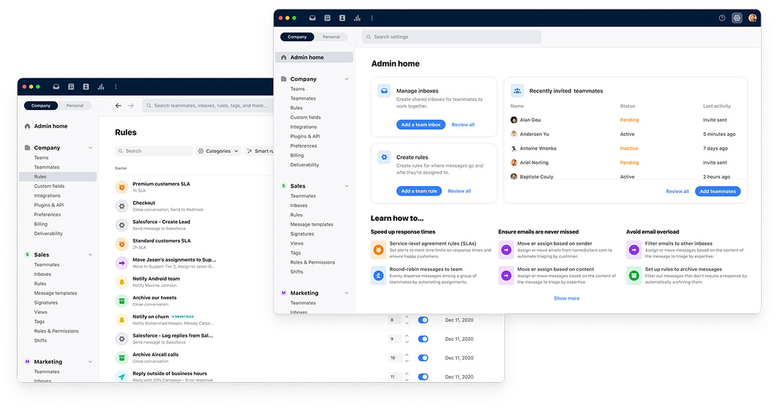Click Review all beside Add teammates

coord(678,191)
